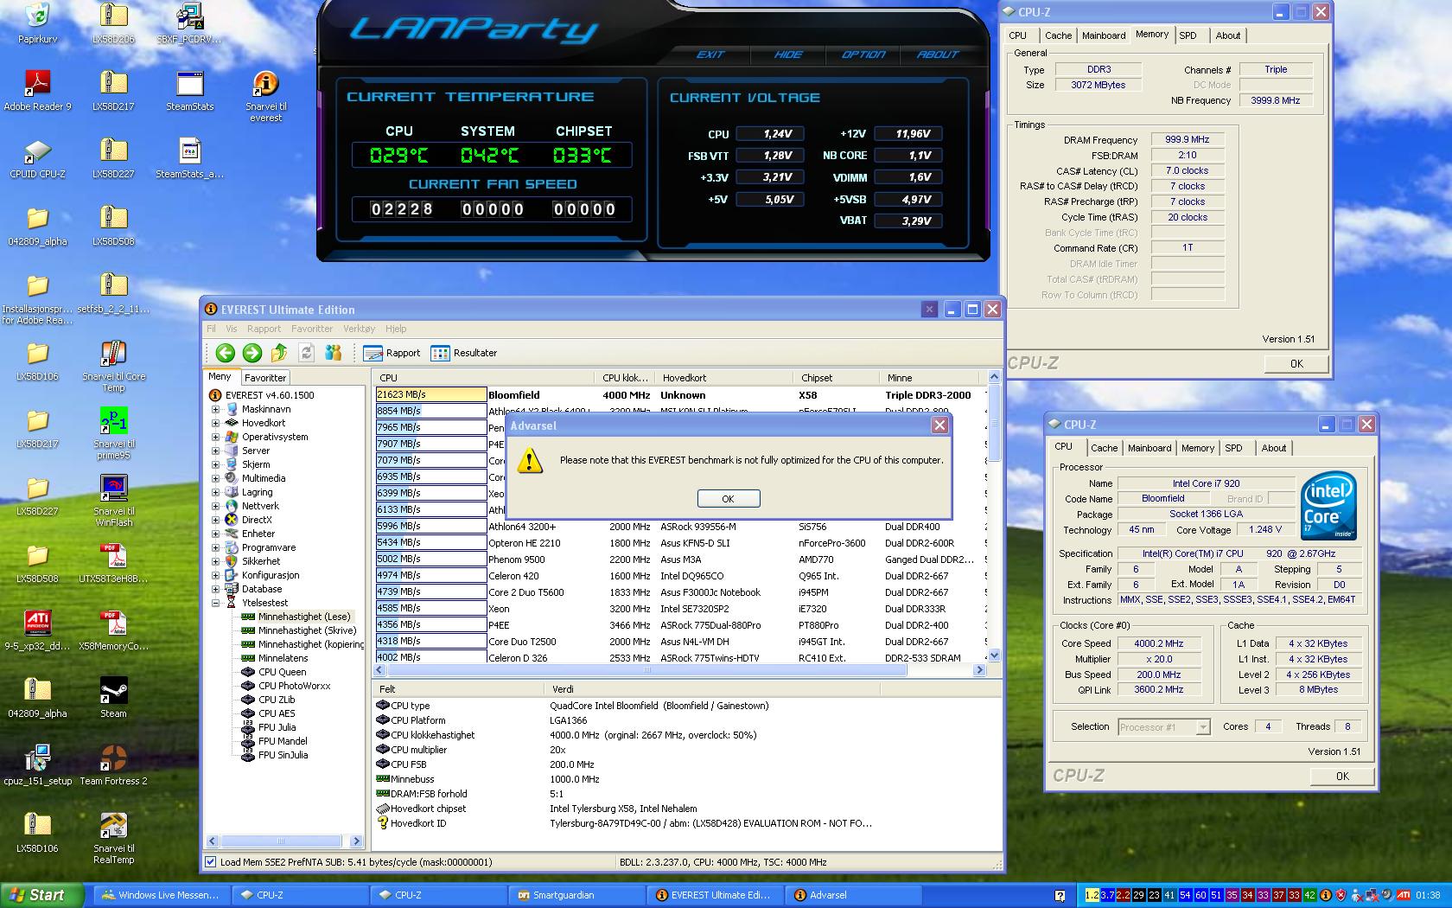This screenshot has height=908, width=1452.
Task: Select Snarvei til prime95 desktop icon
Action: click(x=113, y=433)
